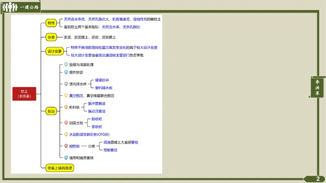Image resolution: width=326 pixels, height=183 pixels.
Task: Click the 分类 sub-node after 刚性桩
Action: pyautogui.click(x=91, y=146)
